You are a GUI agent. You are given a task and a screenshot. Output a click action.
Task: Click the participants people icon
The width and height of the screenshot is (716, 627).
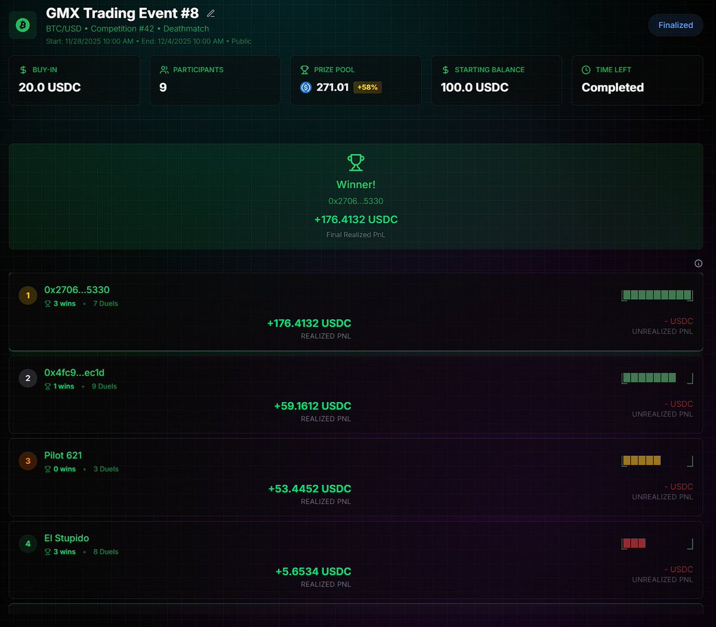point(164,70)
